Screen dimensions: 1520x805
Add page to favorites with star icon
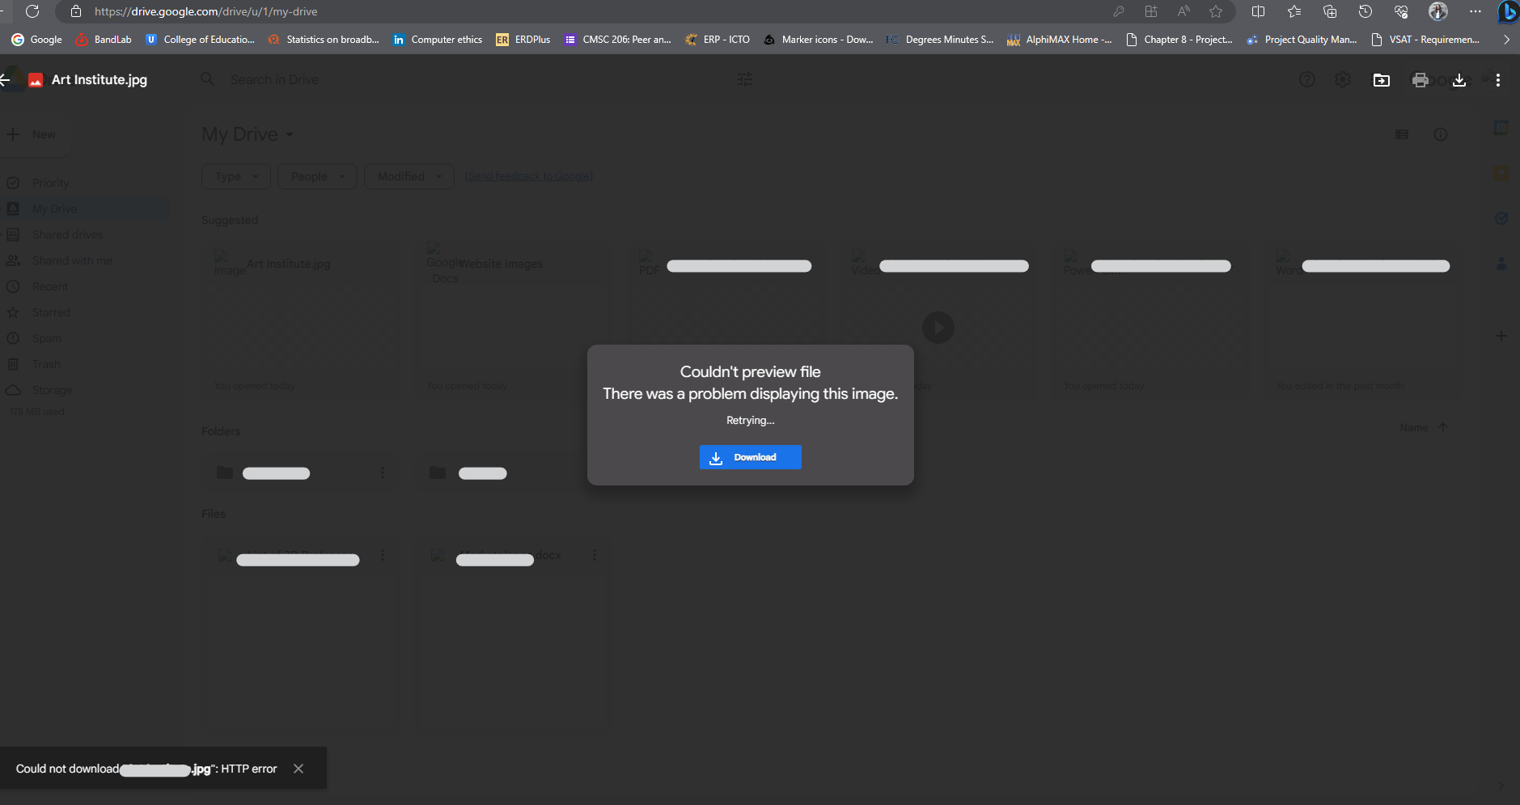point(1216,11)
